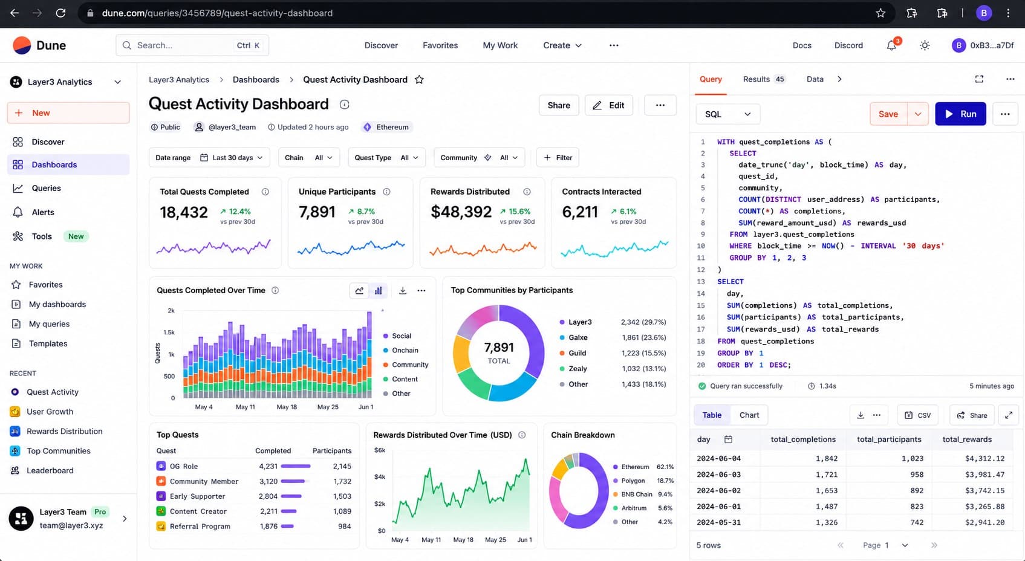Open results more options next to download
Viewport: 1025px width, 561px height.
(x=877, y=415)
